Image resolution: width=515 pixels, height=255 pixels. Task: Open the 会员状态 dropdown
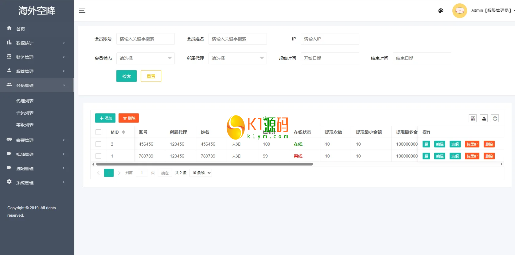click(x=146, y=58)
